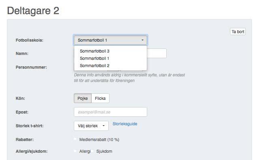
Task: Open the Storleksguide link
Action: (125, 124)
